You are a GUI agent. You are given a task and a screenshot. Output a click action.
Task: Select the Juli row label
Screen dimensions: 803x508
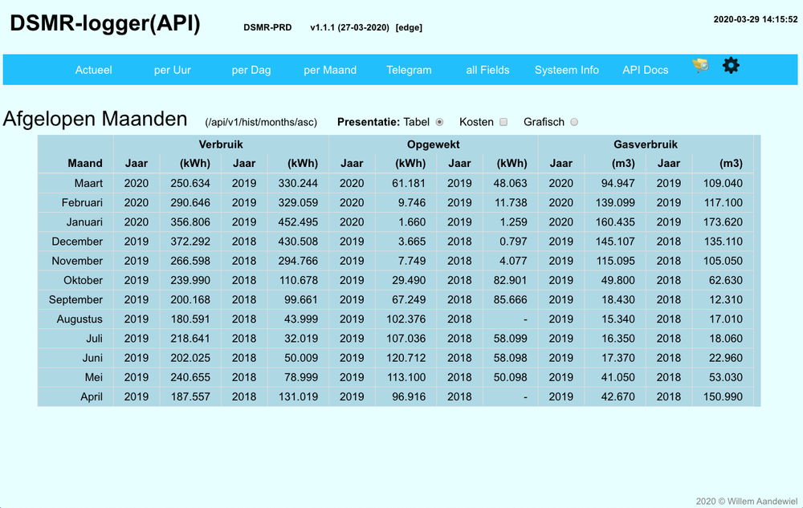(94, 339)
